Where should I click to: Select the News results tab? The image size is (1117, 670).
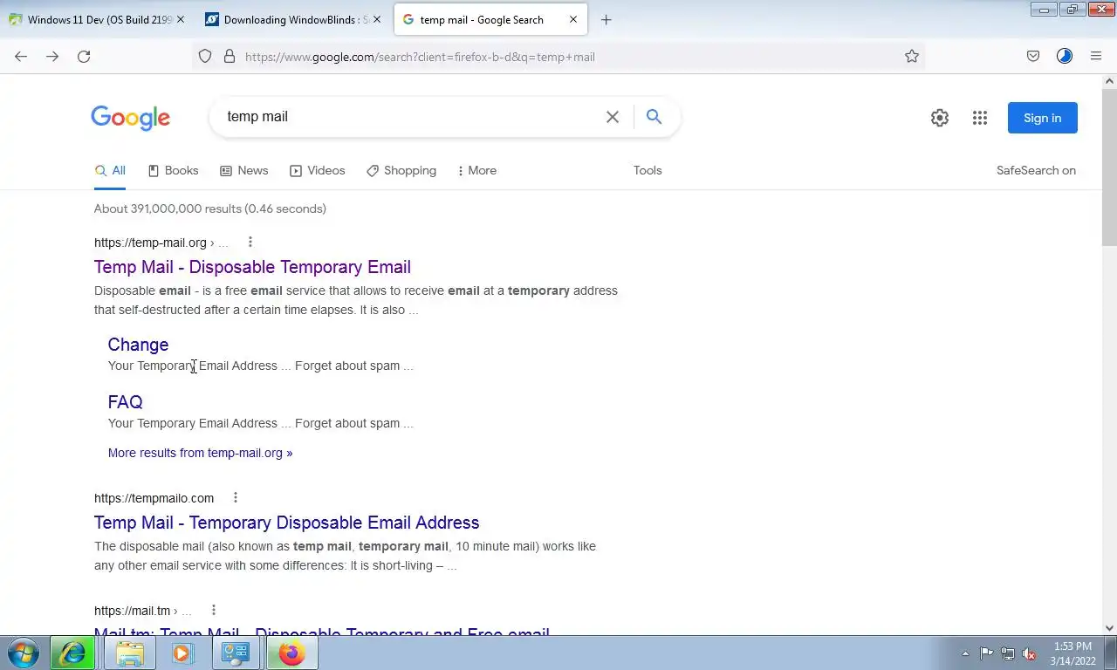243,171
